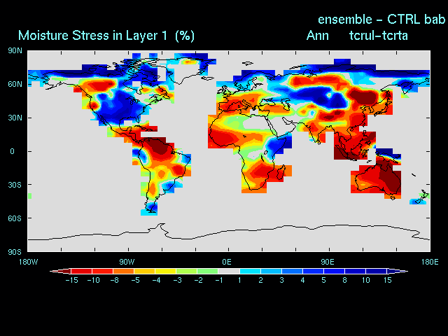Select the navy colorbar segment between 10 and 15
This screenshot has height=336, width=448.
(377, 271)
